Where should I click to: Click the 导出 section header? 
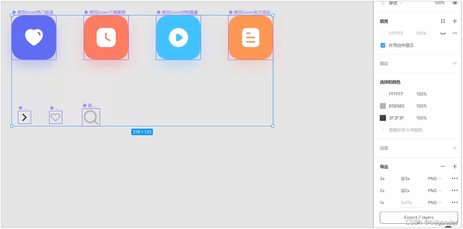coord(384,167)
